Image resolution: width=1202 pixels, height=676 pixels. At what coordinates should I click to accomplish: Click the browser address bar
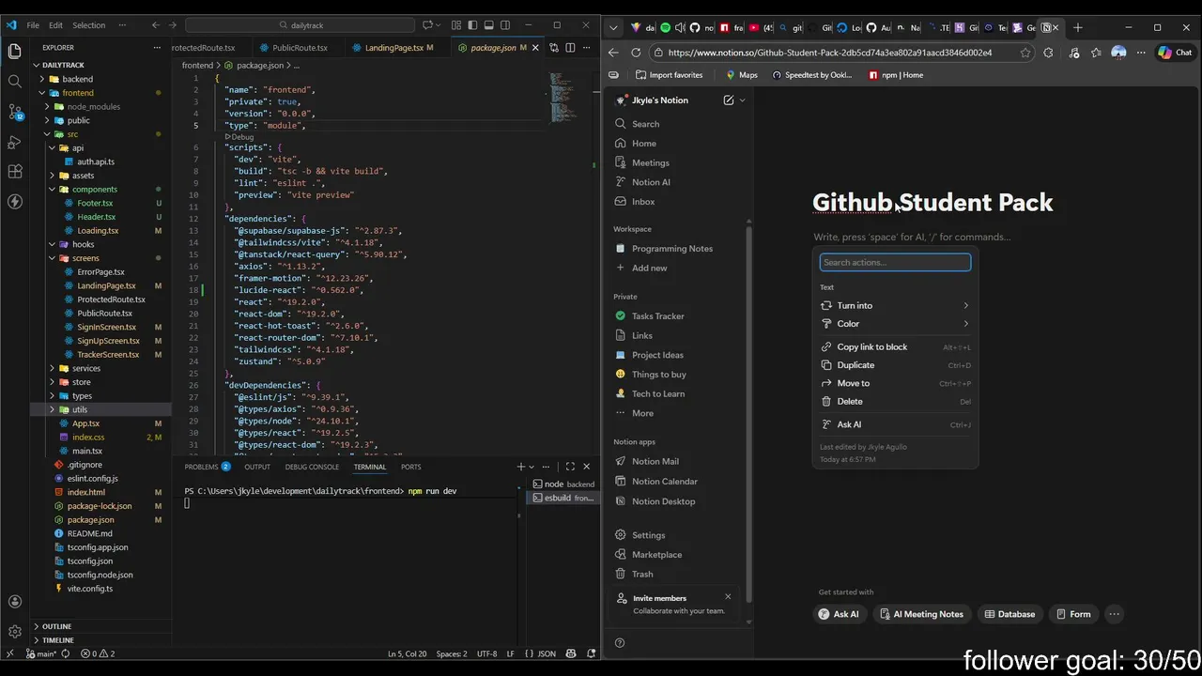click(x=832, y=53)
